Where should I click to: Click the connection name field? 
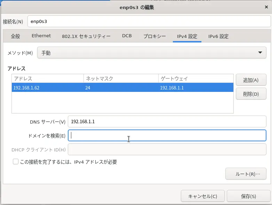(x=149, y=21)
